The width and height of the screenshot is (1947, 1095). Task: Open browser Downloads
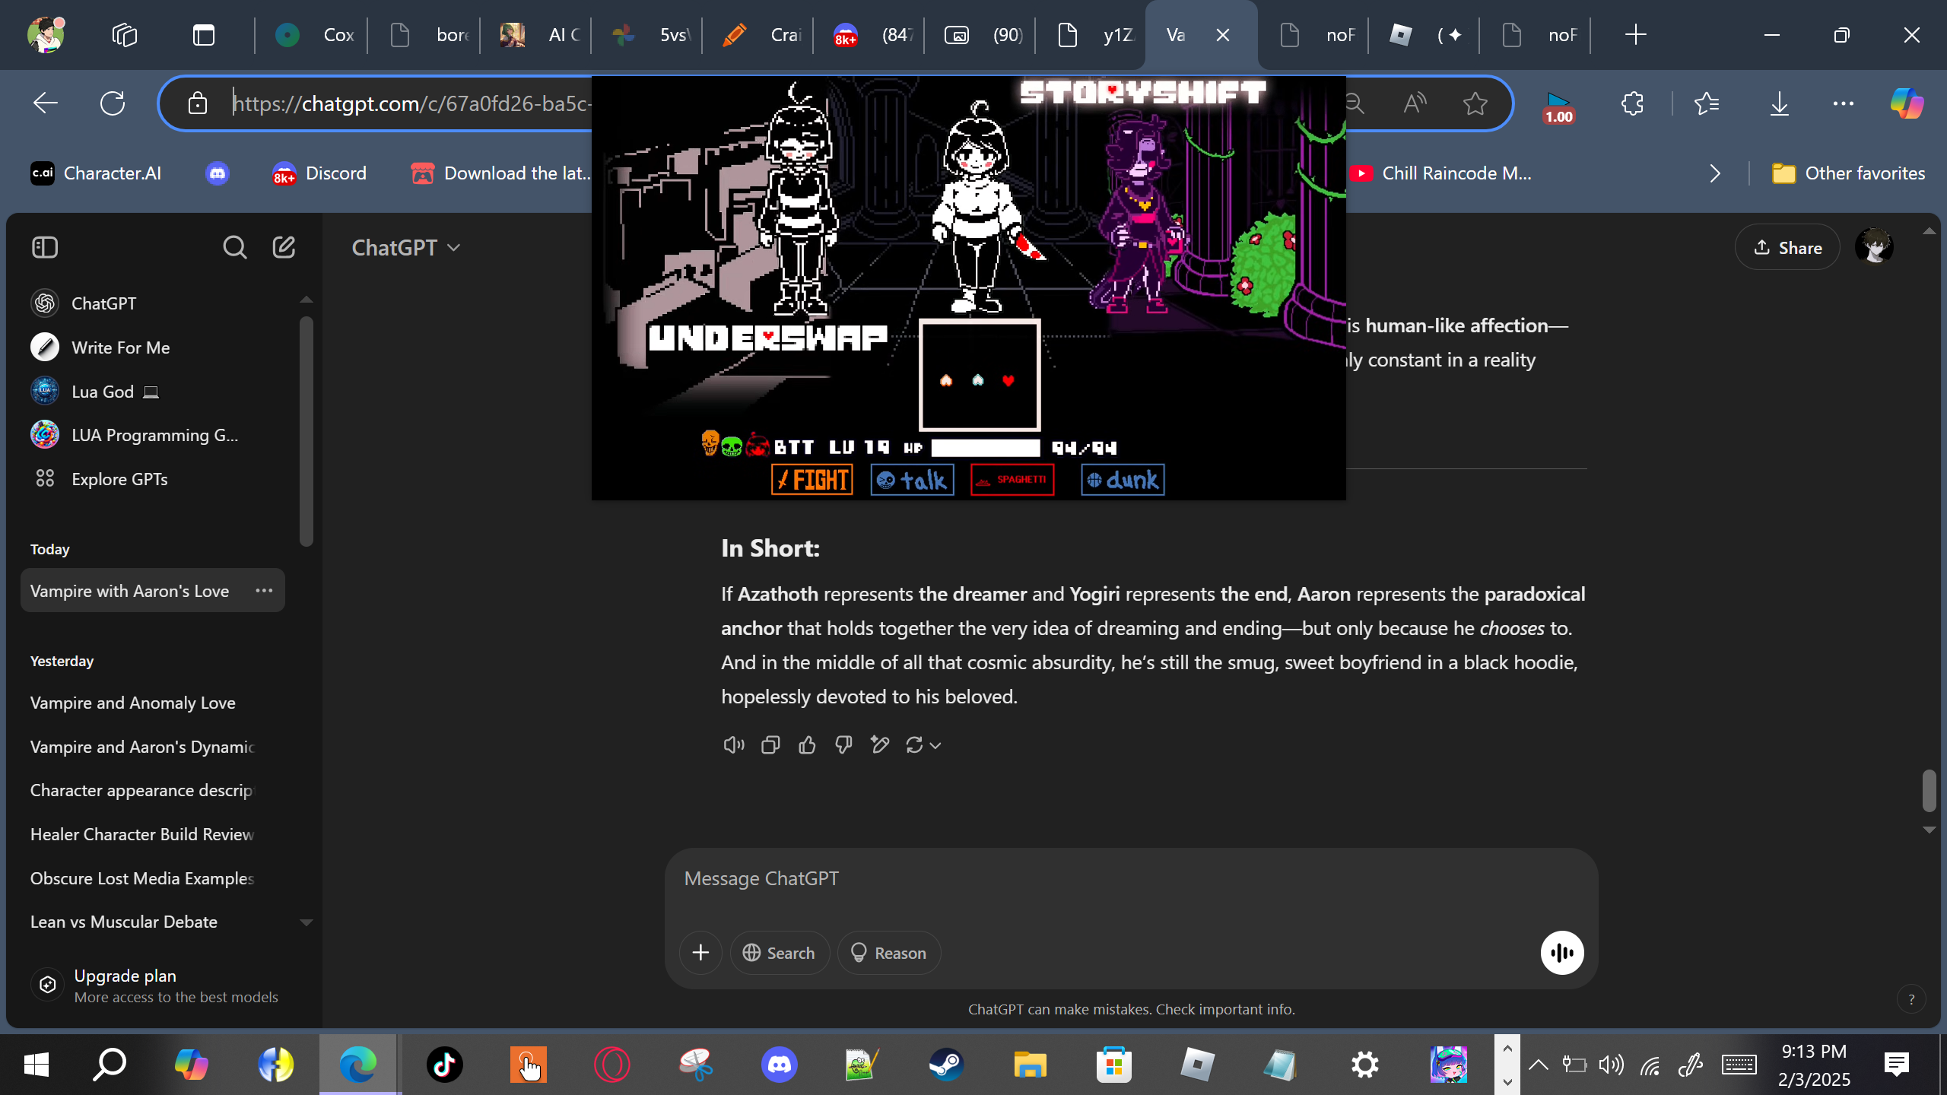(1780, 103)
